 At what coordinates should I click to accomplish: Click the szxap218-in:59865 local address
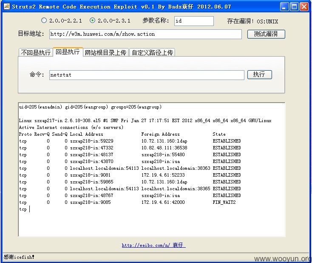point(91,182)
